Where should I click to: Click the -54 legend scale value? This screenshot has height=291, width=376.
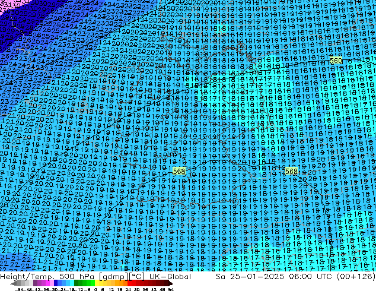[x=19, y=289]
